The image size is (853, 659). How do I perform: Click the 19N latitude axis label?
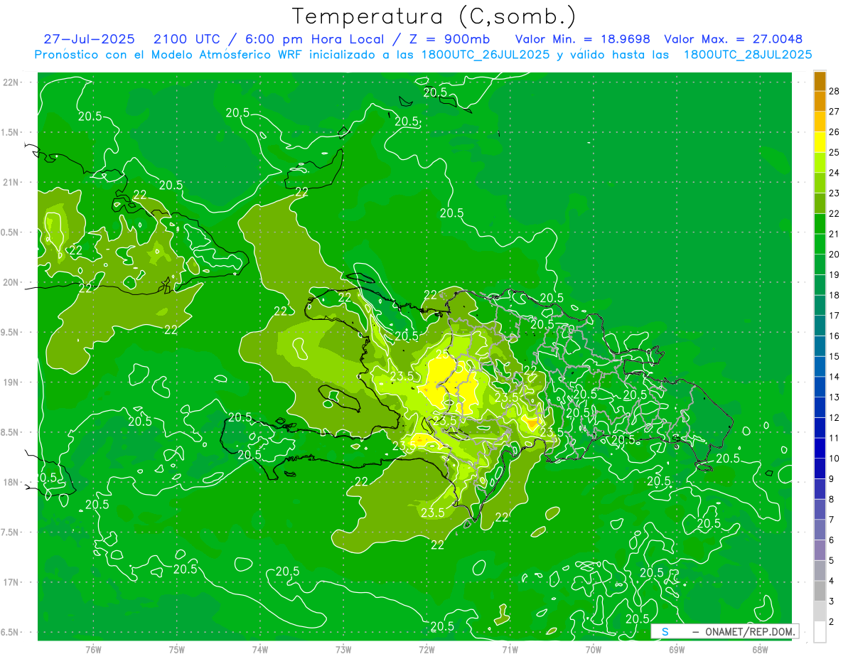[11, 382]
